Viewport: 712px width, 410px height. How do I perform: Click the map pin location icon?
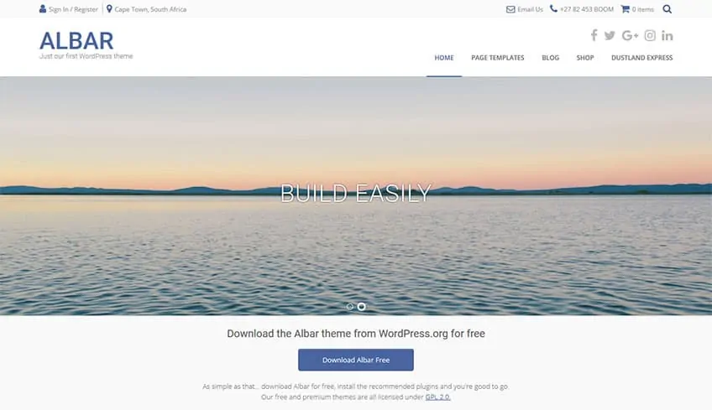pyautogui.click(x=109, y=8)
